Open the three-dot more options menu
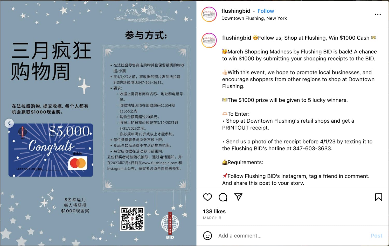Screen dimensions: 389x246 pyautogui.click(x=378, y=14)
